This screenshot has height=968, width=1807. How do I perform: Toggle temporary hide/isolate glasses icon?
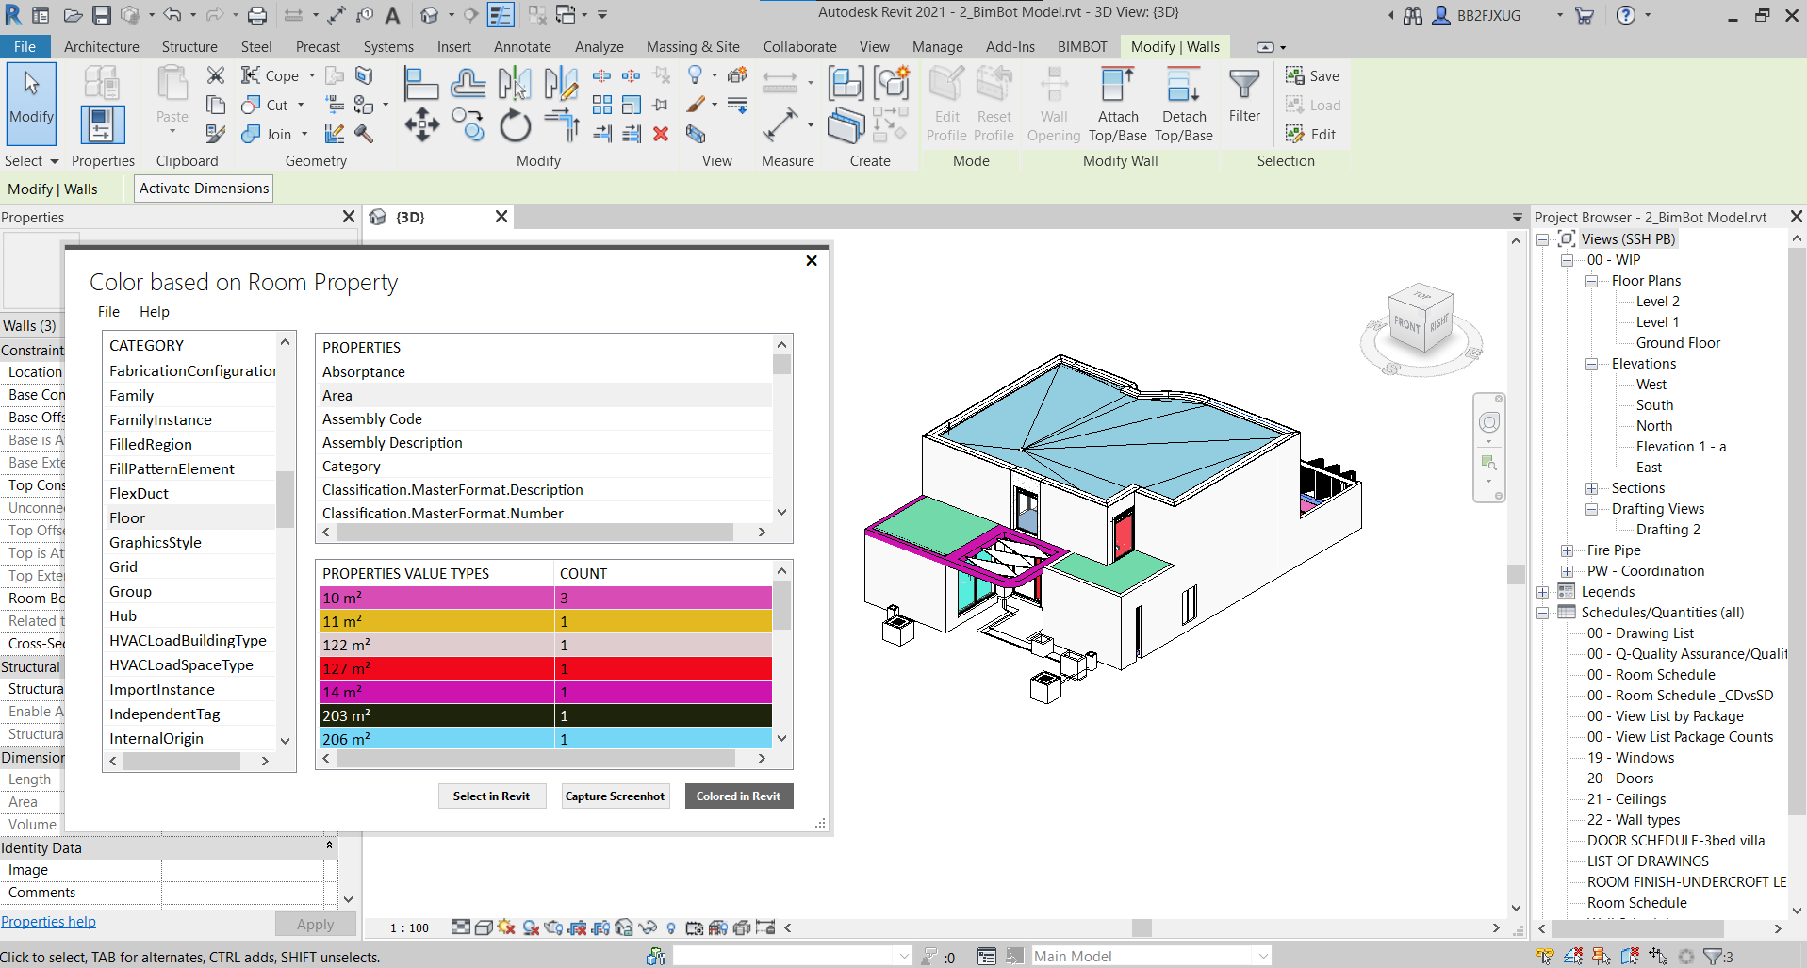point(647,927)
